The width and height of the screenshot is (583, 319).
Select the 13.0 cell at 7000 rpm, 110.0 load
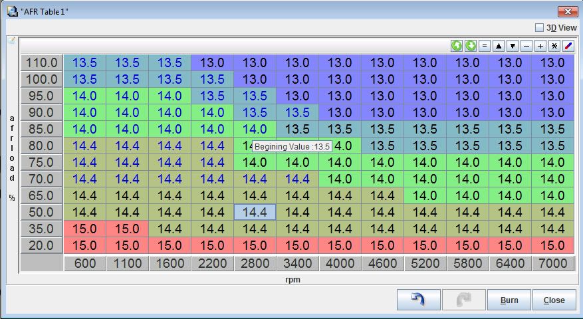pyautogui.click(x=552, y=63)
